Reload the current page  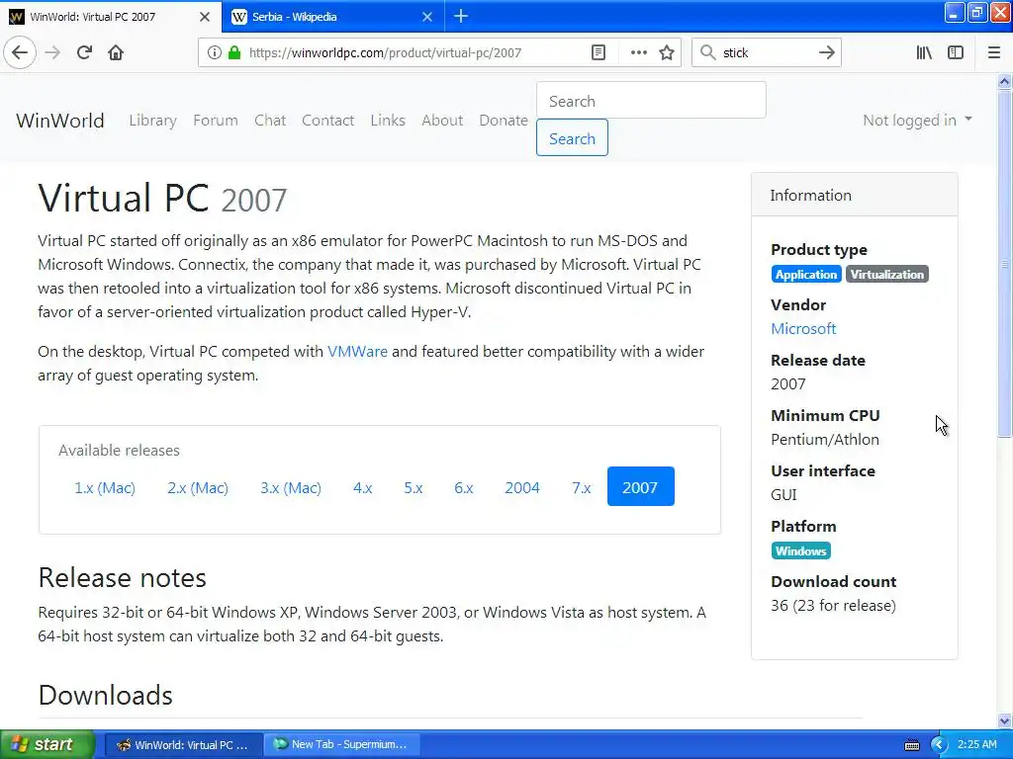84,52
